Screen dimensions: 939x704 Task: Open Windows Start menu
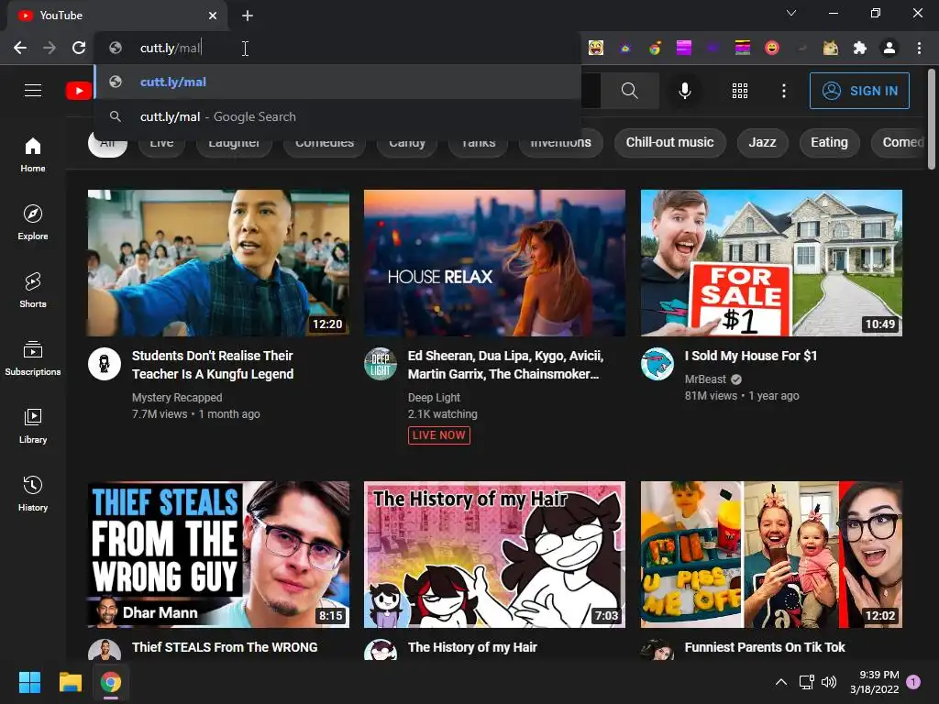(29, 682)
